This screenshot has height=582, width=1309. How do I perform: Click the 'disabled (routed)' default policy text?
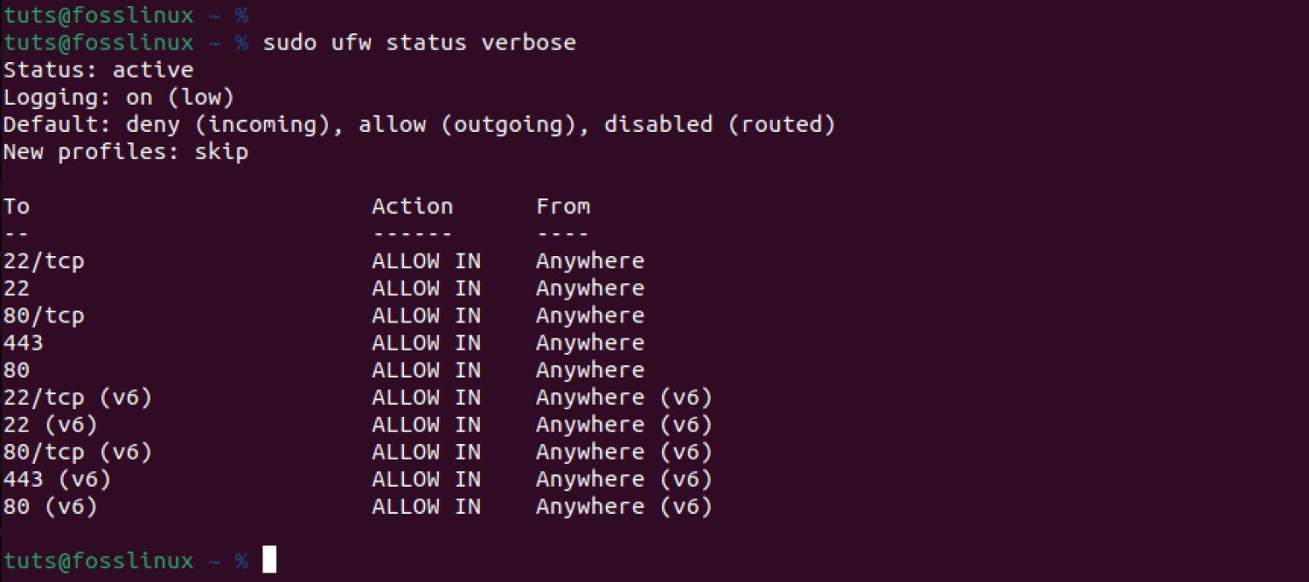click(719, 124)
